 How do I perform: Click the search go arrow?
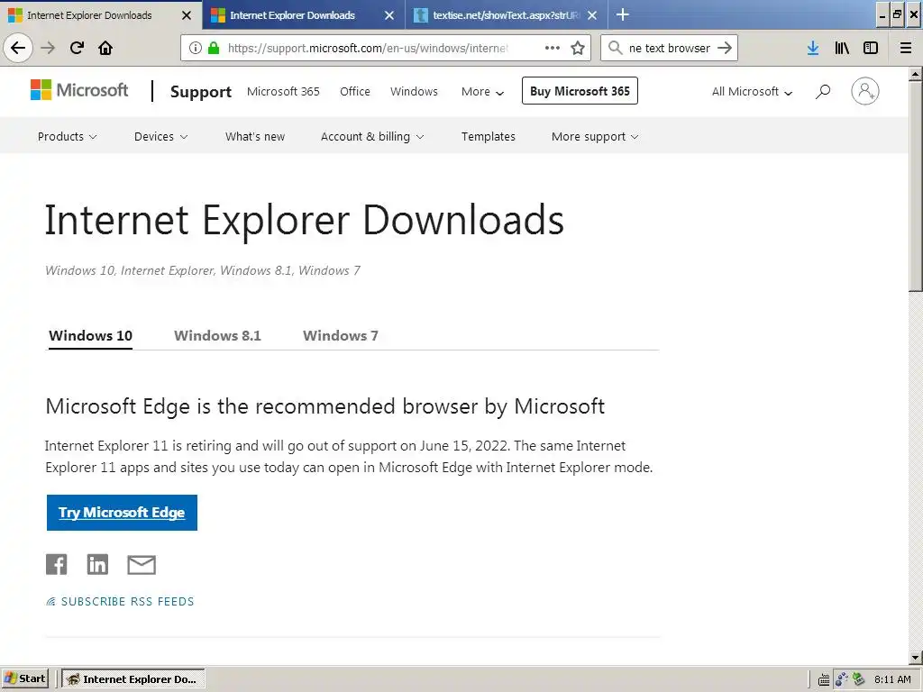click(x=725, y=48)
